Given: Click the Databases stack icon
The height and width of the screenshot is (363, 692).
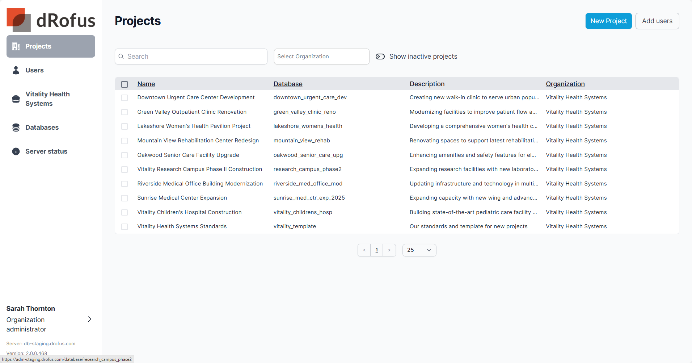Looking at the screenshot, I should (x=16, y=128).
